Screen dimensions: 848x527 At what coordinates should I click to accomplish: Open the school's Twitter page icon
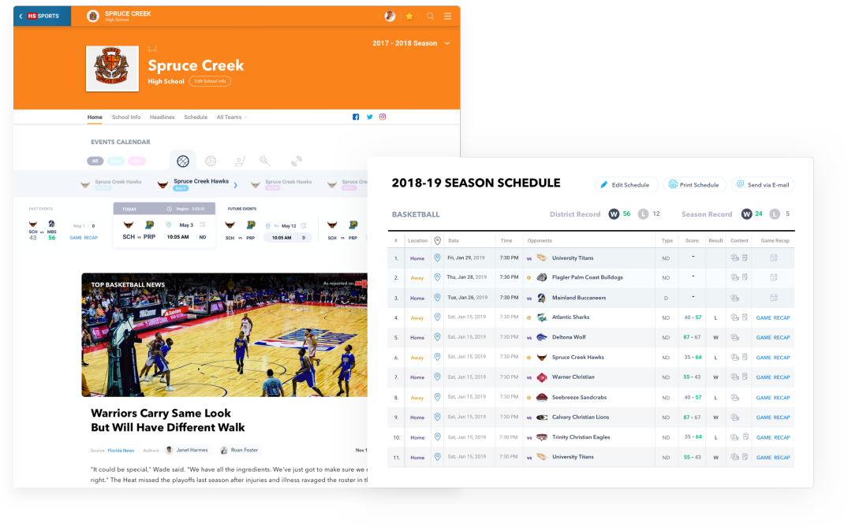tap(369, 117)
